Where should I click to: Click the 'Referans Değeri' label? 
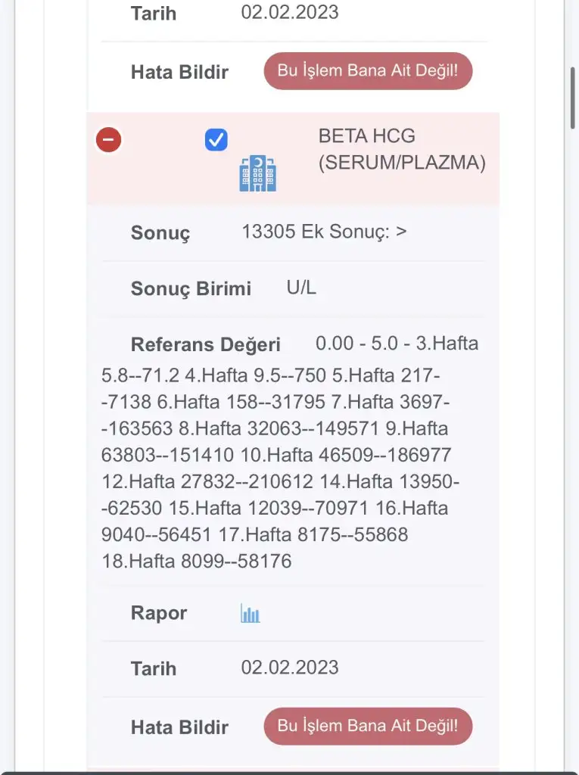[x=205, y=345]
